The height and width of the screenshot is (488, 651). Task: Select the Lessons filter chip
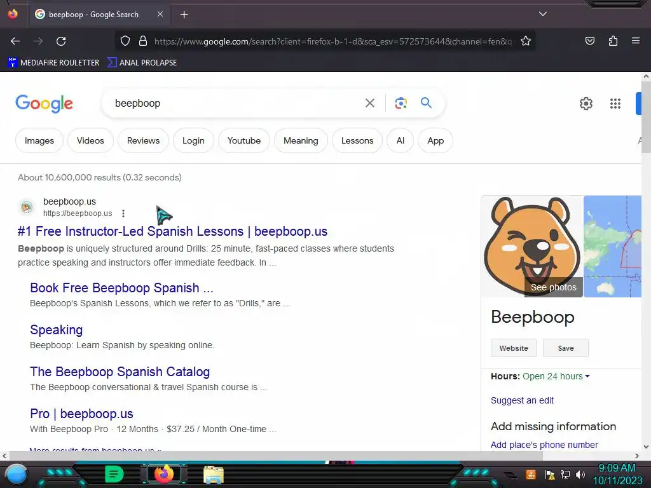pos(357,140)
